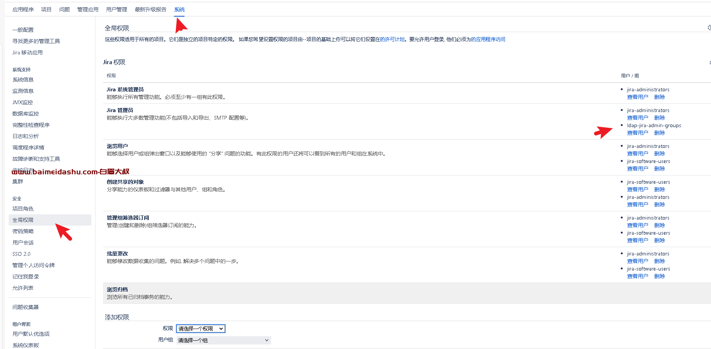Select 全局权限 in sidebar
Viewport: 711px width, 349px height.
point(50,220)
